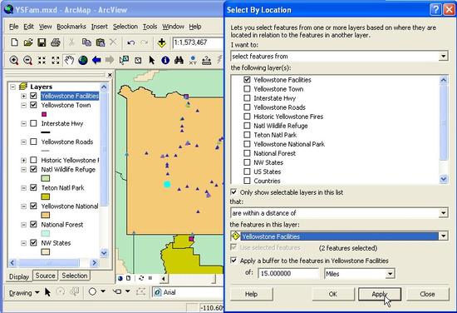This screenshot has width=457, height=313.
Task: Check Yellowstone Town in dialog layer list
Action: (x=247, y=89)
